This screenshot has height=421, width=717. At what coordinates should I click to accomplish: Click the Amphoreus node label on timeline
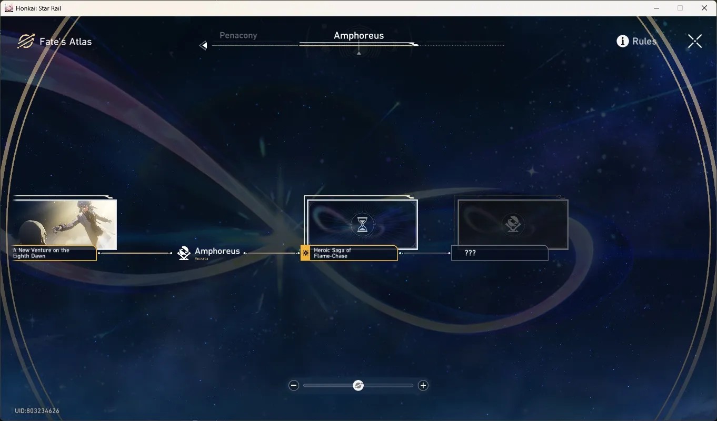tap(217, 252)
